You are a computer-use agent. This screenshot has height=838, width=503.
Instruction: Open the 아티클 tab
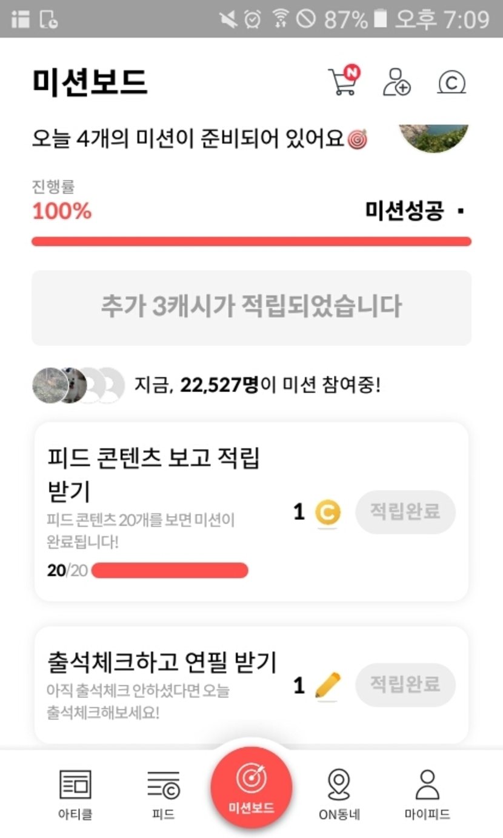coord(76,793)
